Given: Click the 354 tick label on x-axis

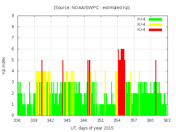Looking at the screenshot, I should (x=117, y=120).
